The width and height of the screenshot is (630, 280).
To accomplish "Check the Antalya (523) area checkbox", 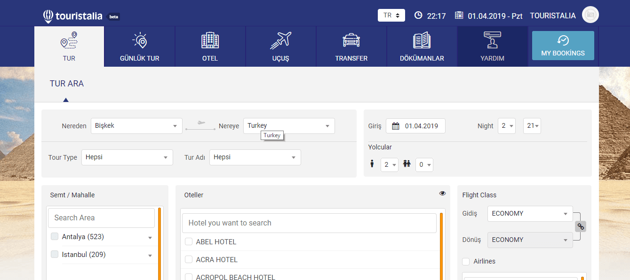I will pyautogui.click(x=55, y=237).
